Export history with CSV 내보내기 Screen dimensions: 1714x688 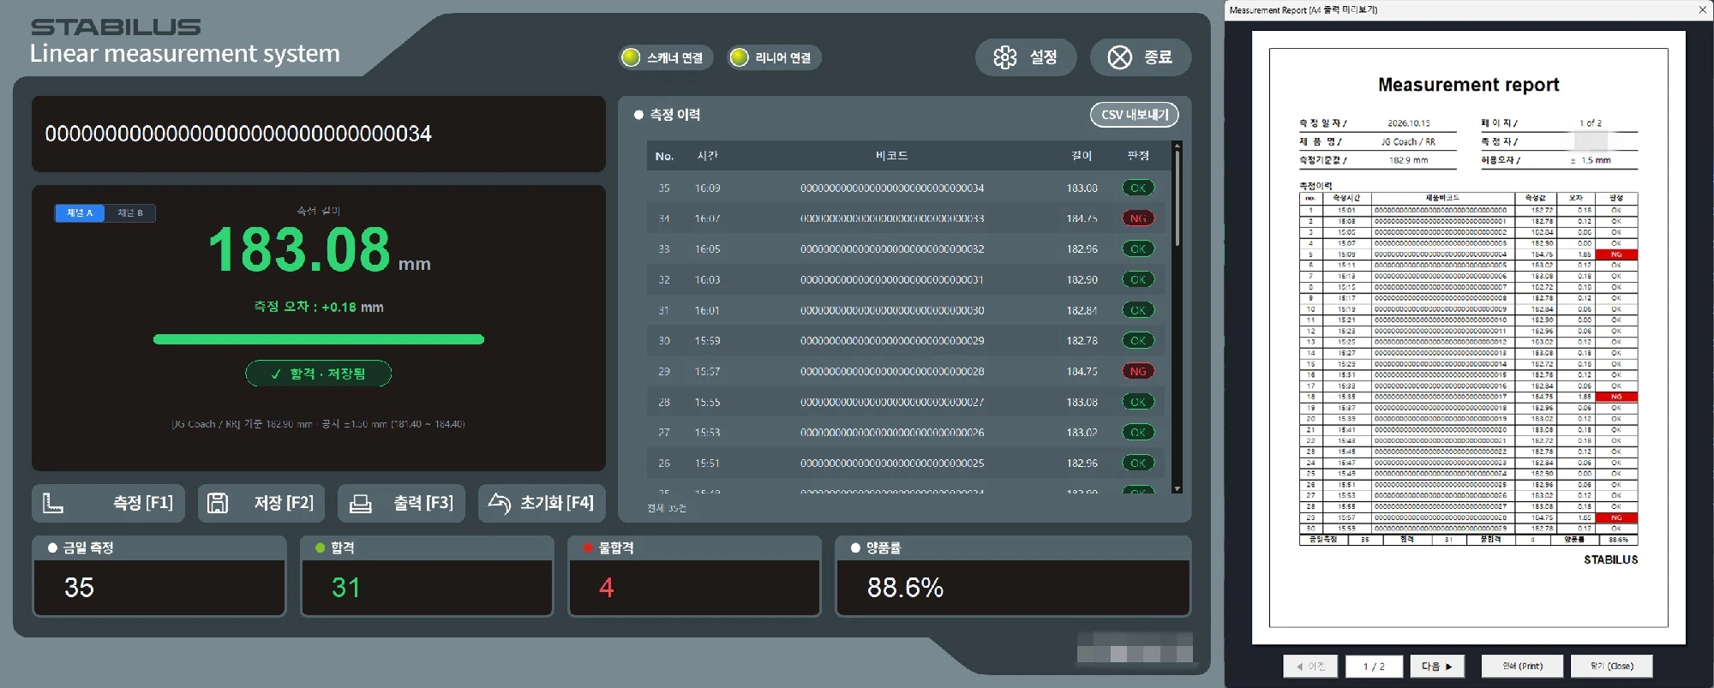pyautogui.click(x=1135, y=115)
